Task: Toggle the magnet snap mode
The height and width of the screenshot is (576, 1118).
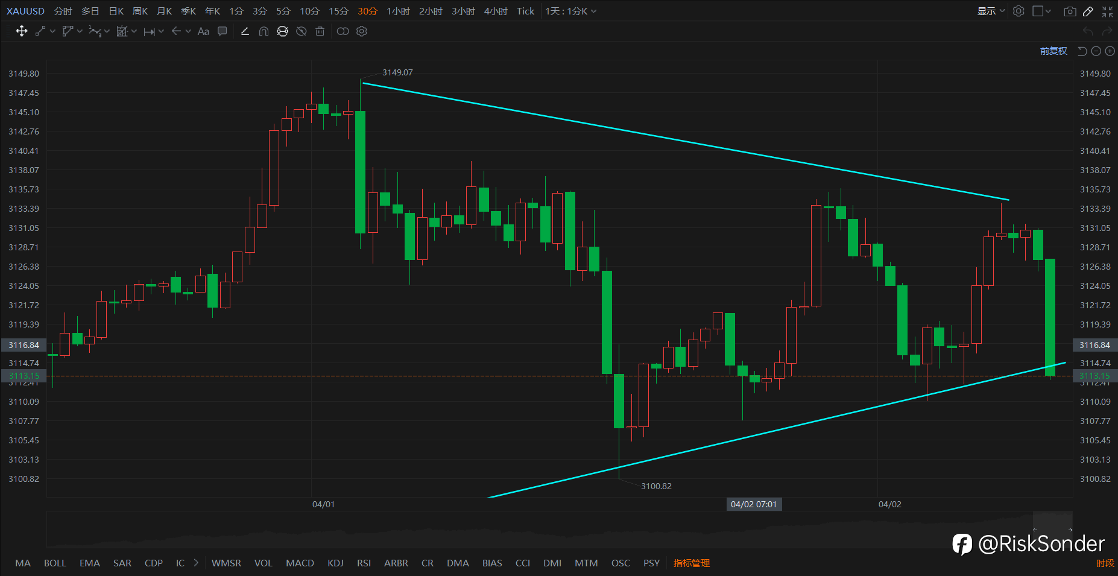Action: (264, 31)
